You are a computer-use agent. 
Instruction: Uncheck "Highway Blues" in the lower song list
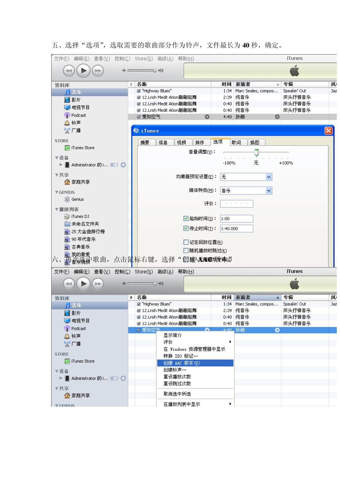(x=139, y=304)
